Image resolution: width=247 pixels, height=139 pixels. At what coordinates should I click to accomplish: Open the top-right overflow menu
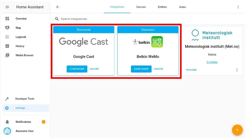238,7
